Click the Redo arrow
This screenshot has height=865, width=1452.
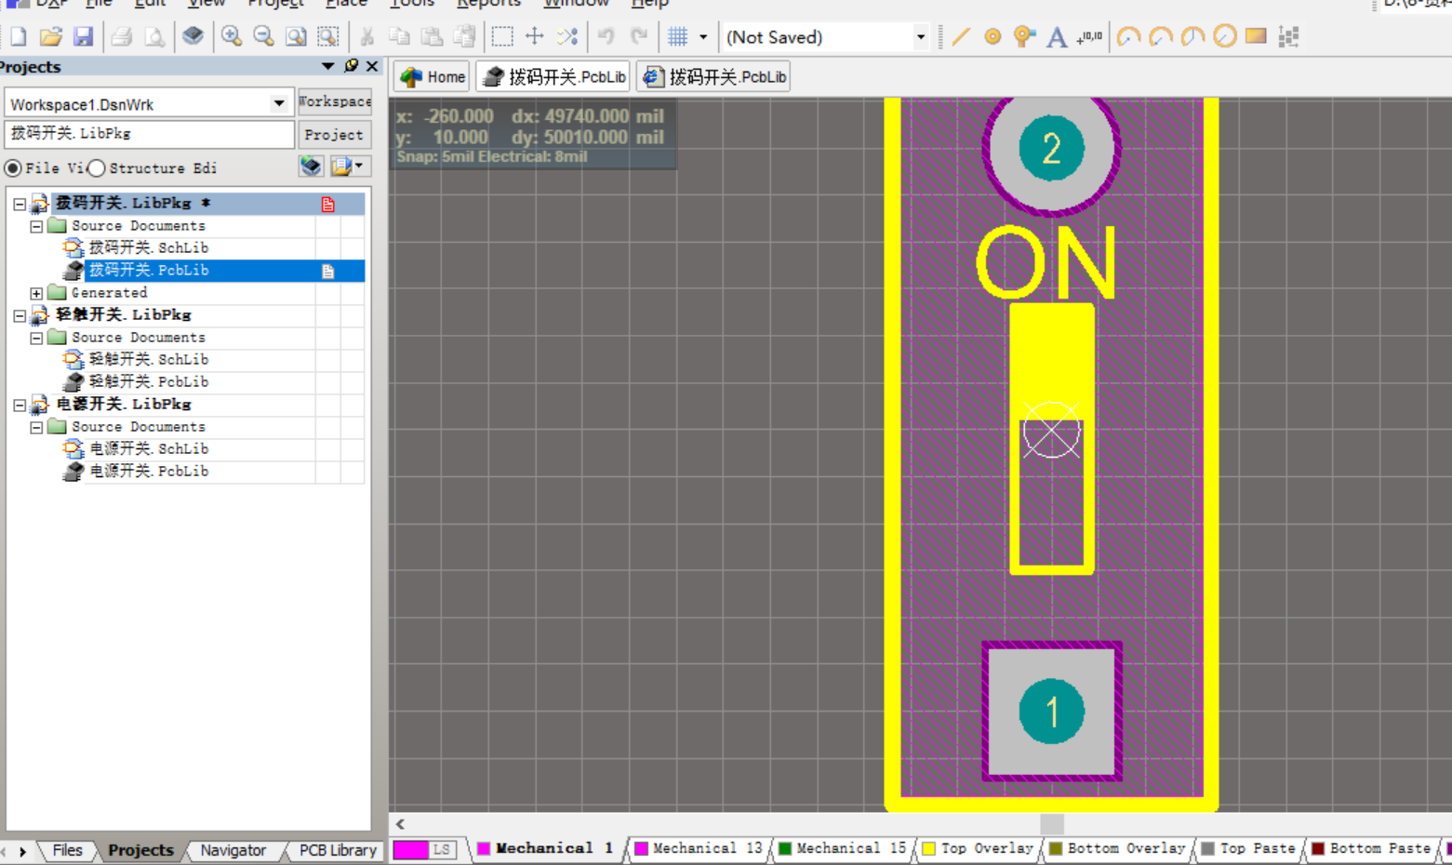[x=639, y=36]
